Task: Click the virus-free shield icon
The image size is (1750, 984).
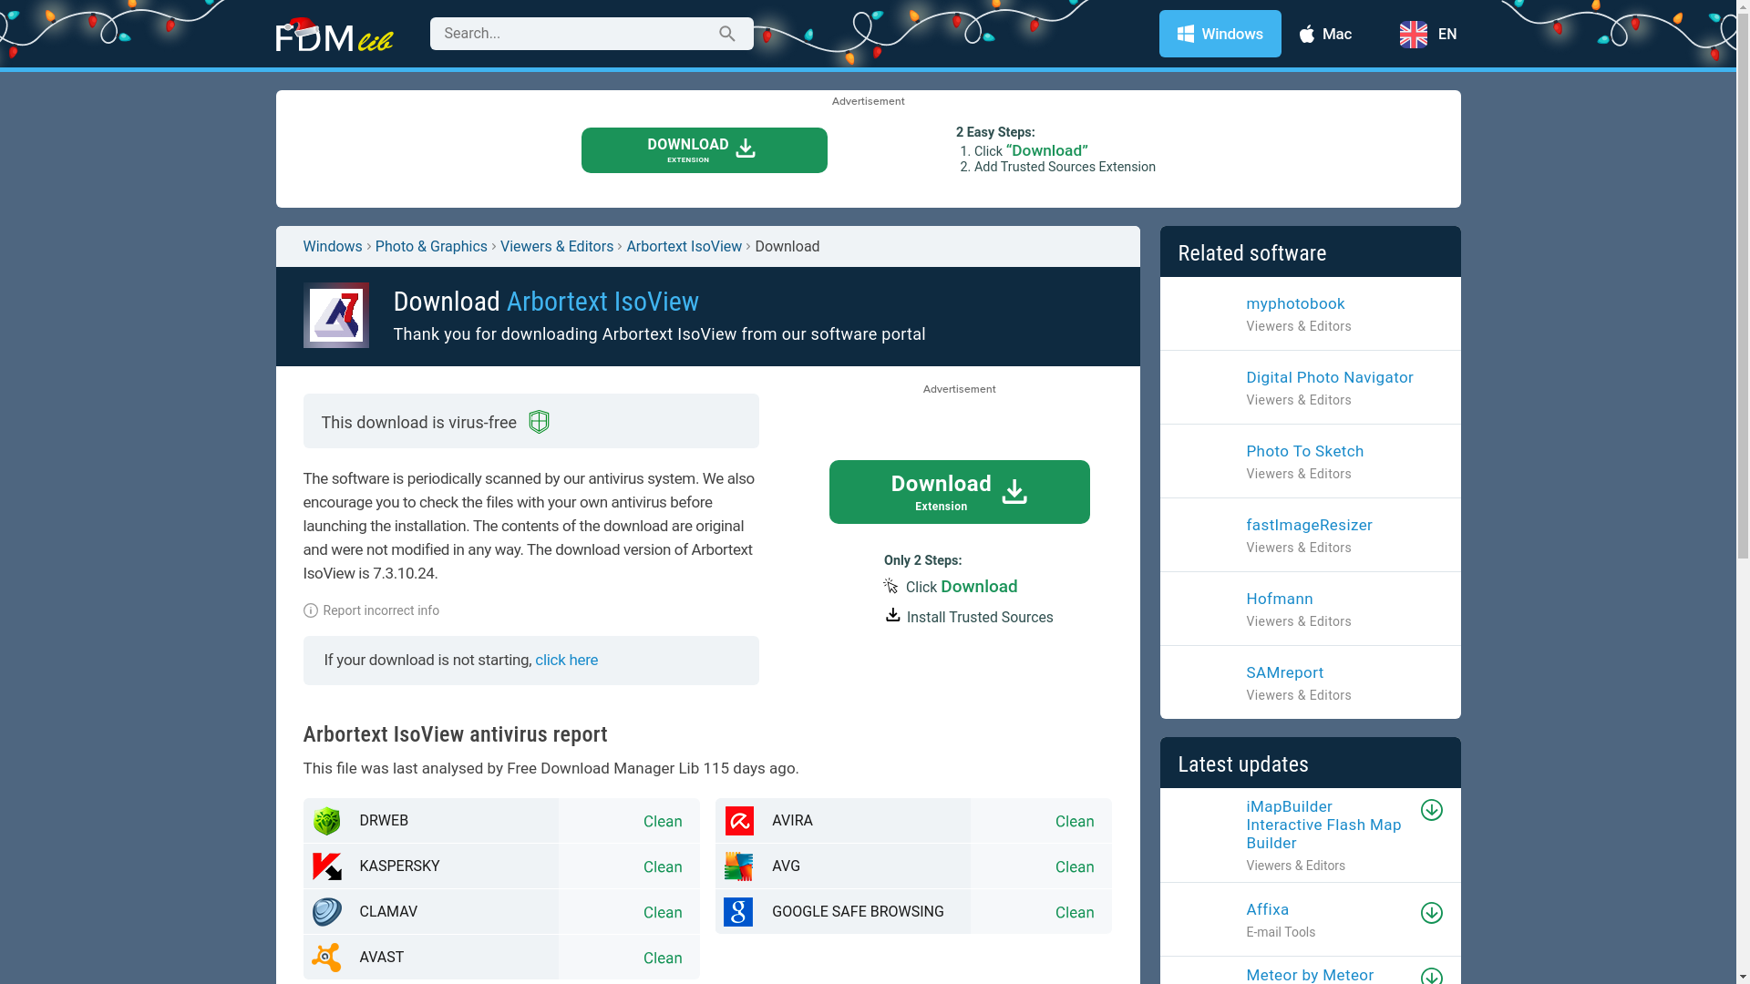Action: (539, 422)
